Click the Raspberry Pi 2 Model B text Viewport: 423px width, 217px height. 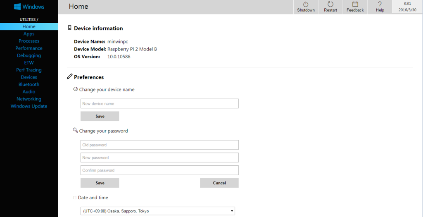point(132,49)
